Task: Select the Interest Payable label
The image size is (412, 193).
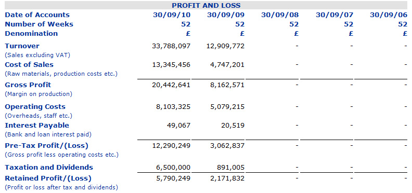Action: click(37, 126)
